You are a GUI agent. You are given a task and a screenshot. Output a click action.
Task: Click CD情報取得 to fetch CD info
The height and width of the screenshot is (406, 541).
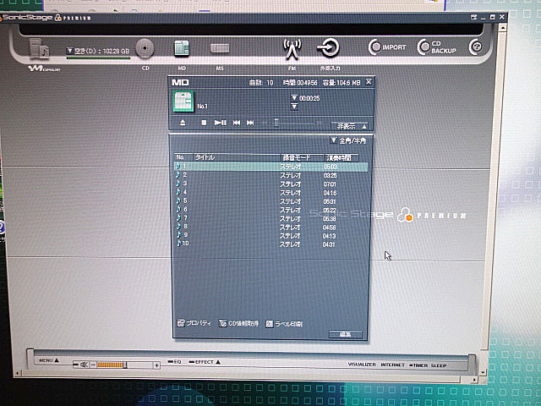pyautogui.click(x=238, y=323)
